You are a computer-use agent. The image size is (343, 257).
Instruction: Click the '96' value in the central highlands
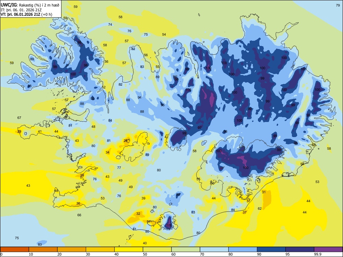click(x=225, y=132)
